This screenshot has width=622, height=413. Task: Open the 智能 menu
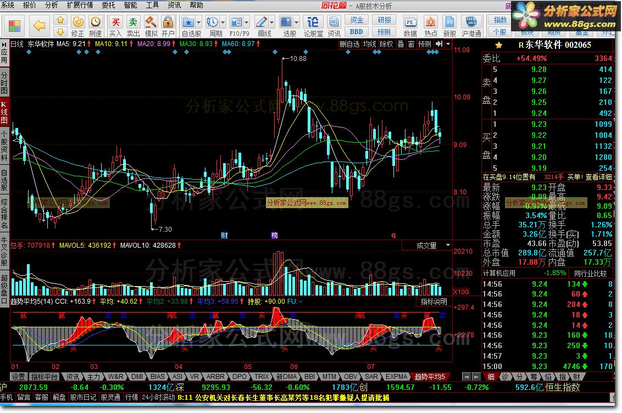click(x=131, y=5)
